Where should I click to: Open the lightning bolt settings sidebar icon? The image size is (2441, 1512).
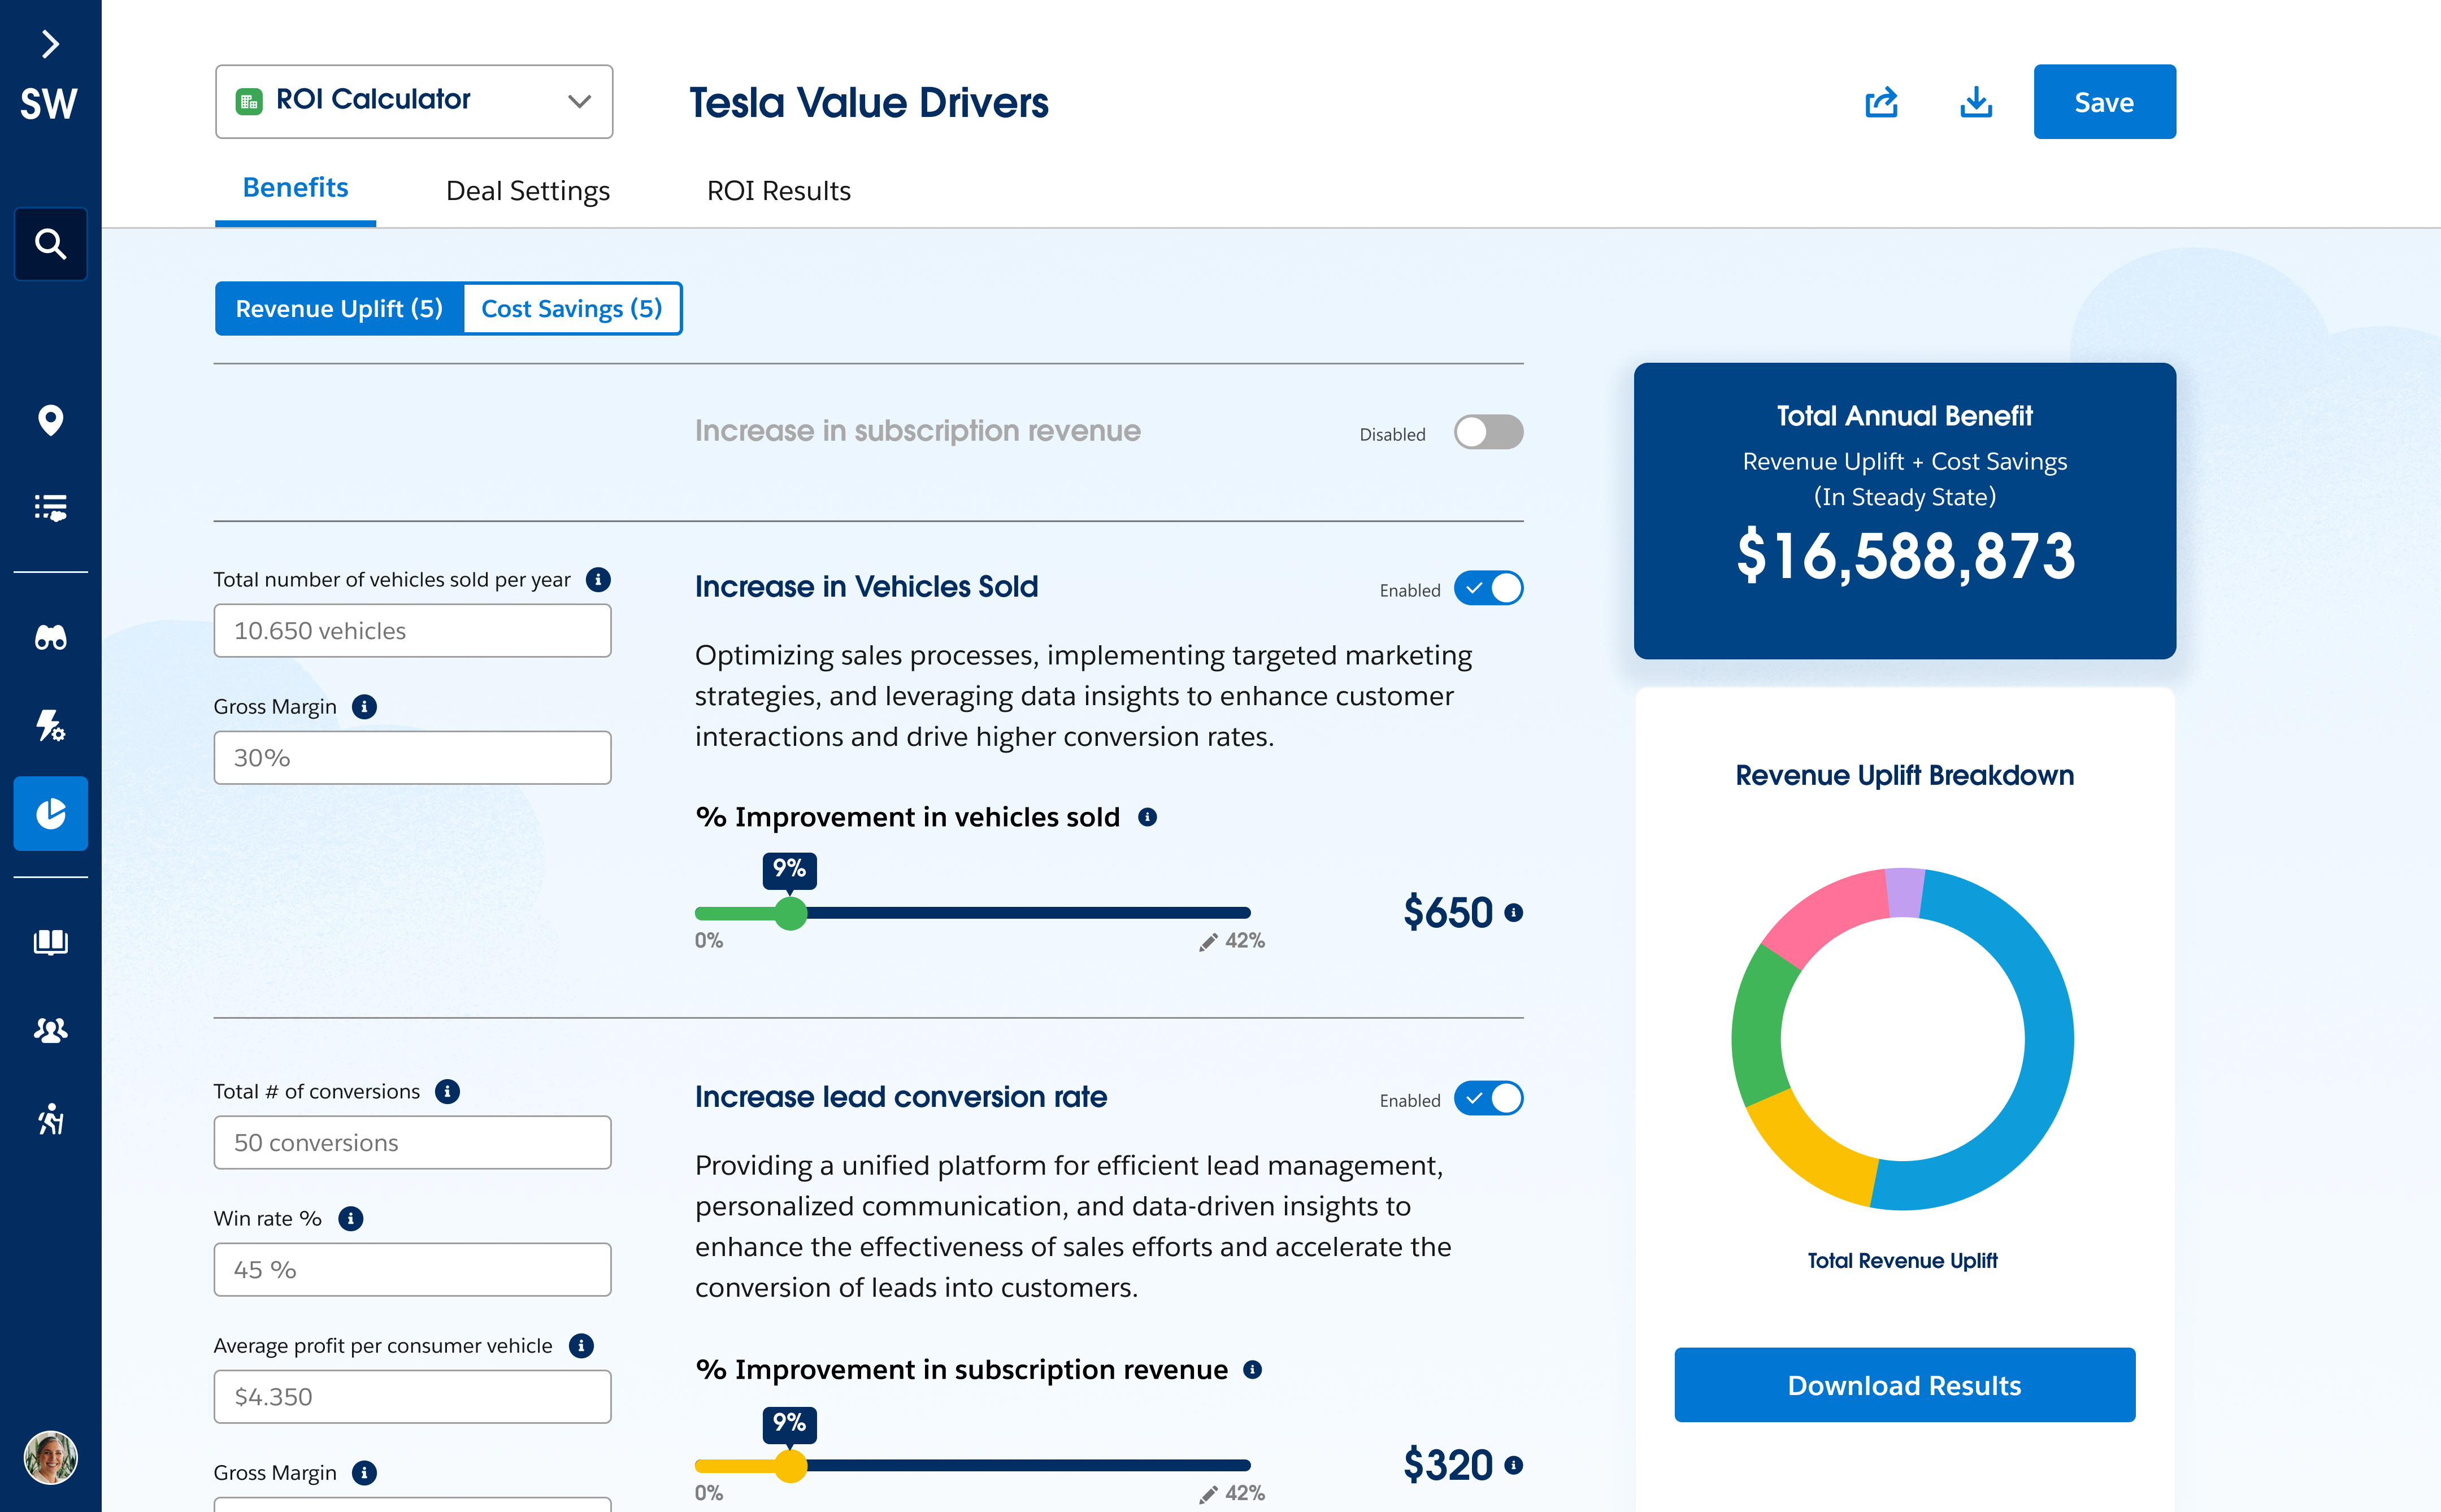[x=50, y=725]
